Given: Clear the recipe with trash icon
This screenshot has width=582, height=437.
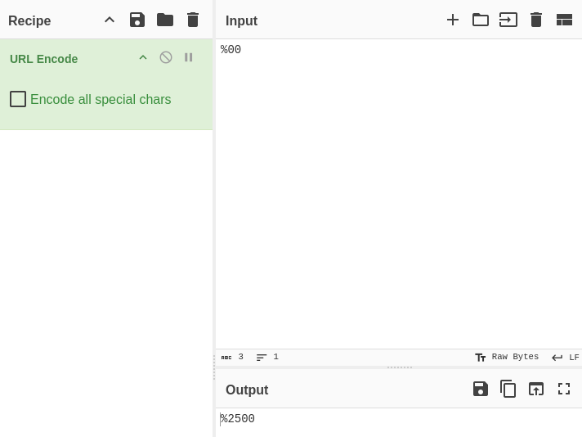Looking at the screenshot, I should [193, 20].
